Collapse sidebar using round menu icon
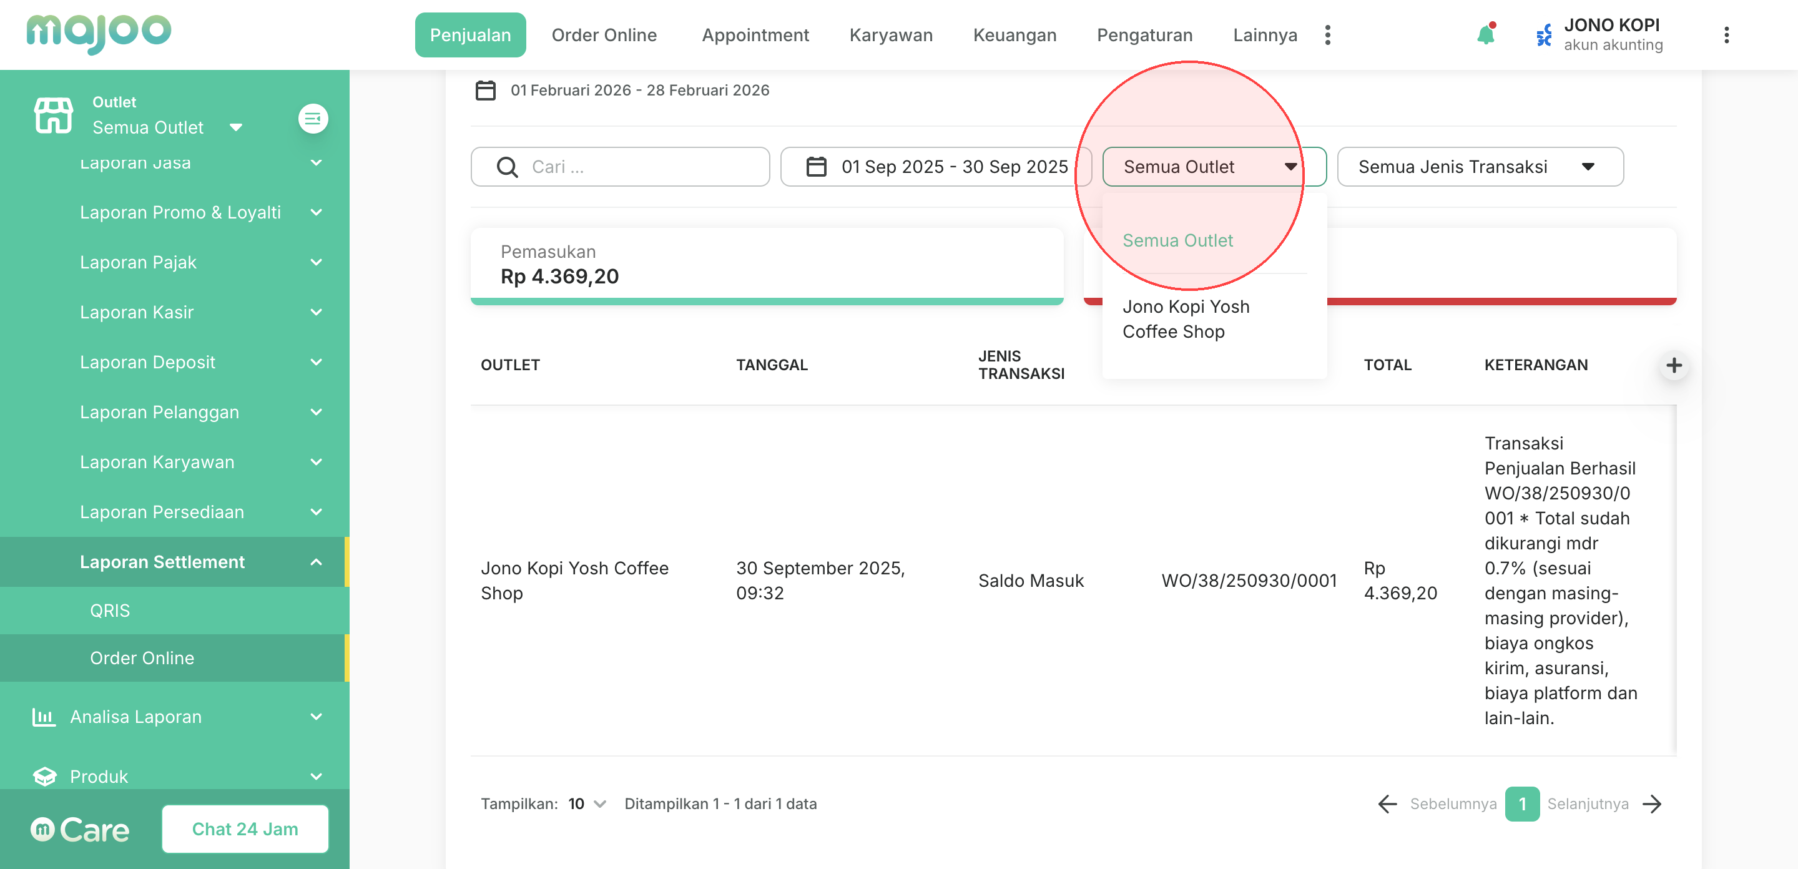This screenshot has width=1798, height=869. [x=313, y=119]
